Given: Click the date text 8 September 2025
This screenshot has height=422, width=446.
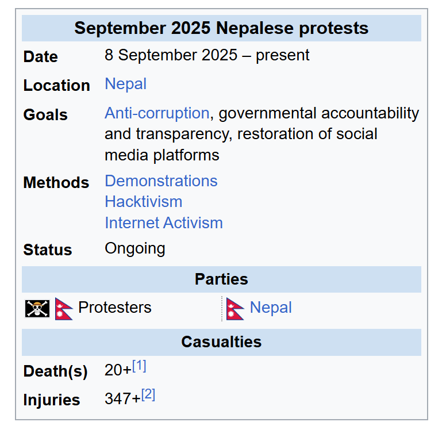Looking at the screenshot, I should pyautogui.click(x=171, y=55).
